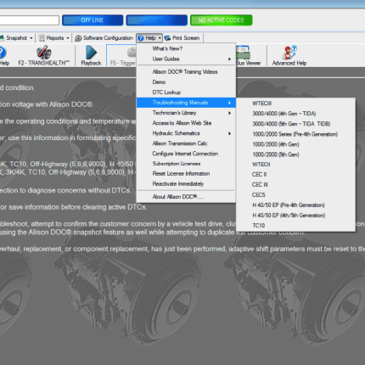
Task: Click the empty text field at top
Action: (x=30, y=20)
